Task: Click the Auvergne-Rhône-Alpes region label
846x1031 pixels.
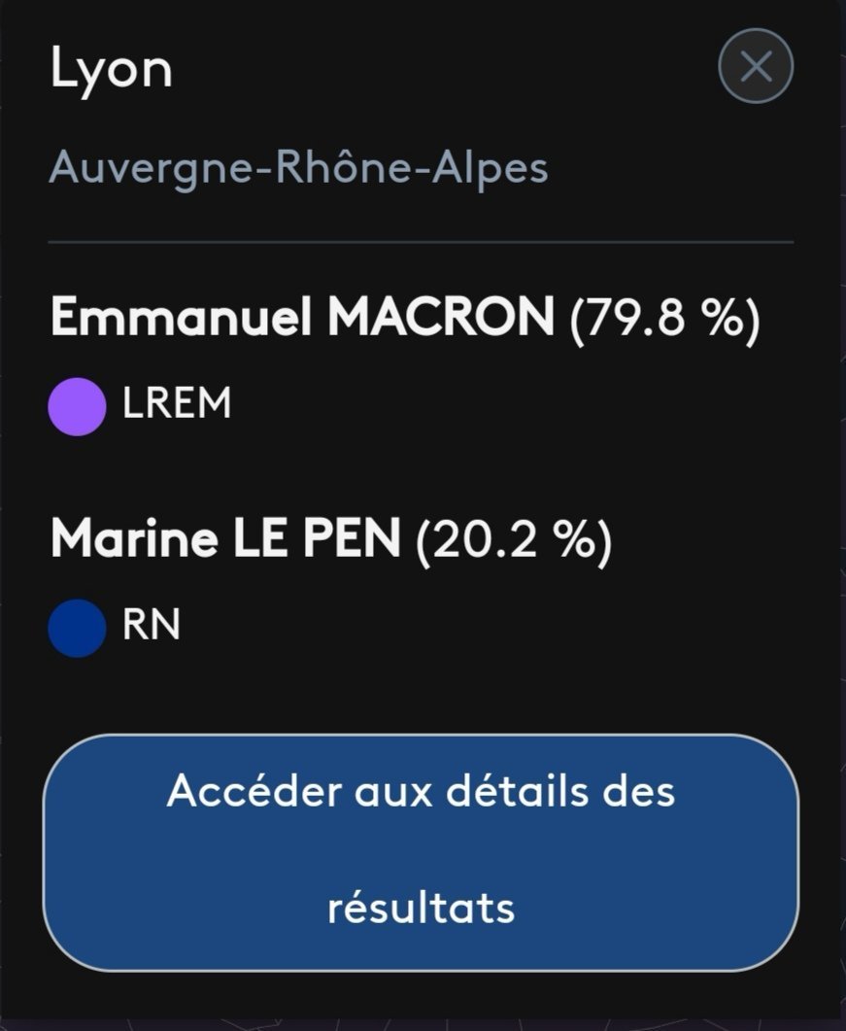Action: click(x=298, y=168)
